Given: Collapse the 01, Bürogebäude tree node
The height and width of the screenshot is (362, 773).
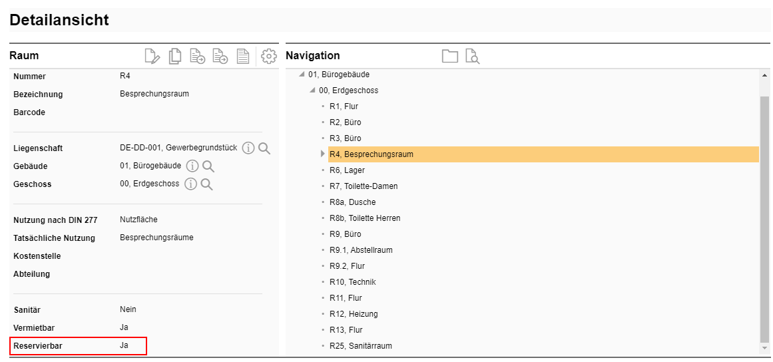Looking at the screenshot, I should point(302,75).
